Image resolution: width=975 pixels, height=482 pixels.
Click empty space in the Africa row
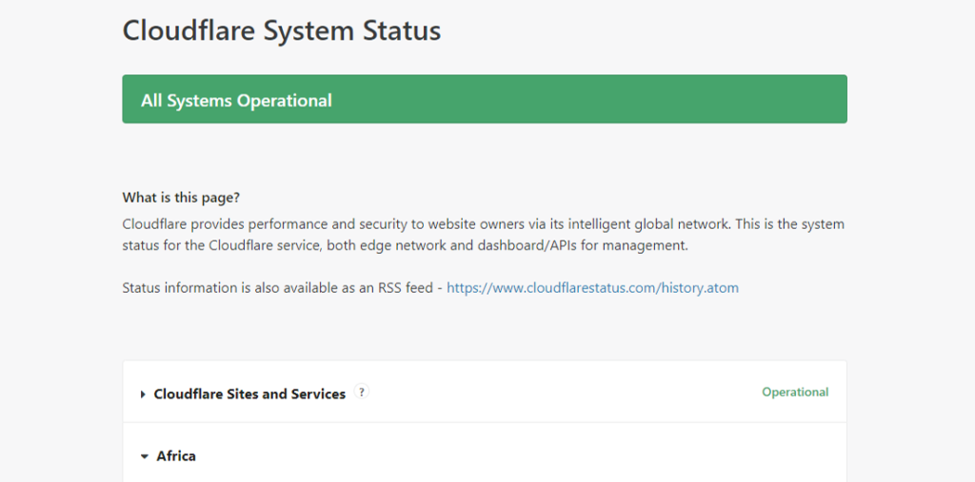click(x=524, y=456)
